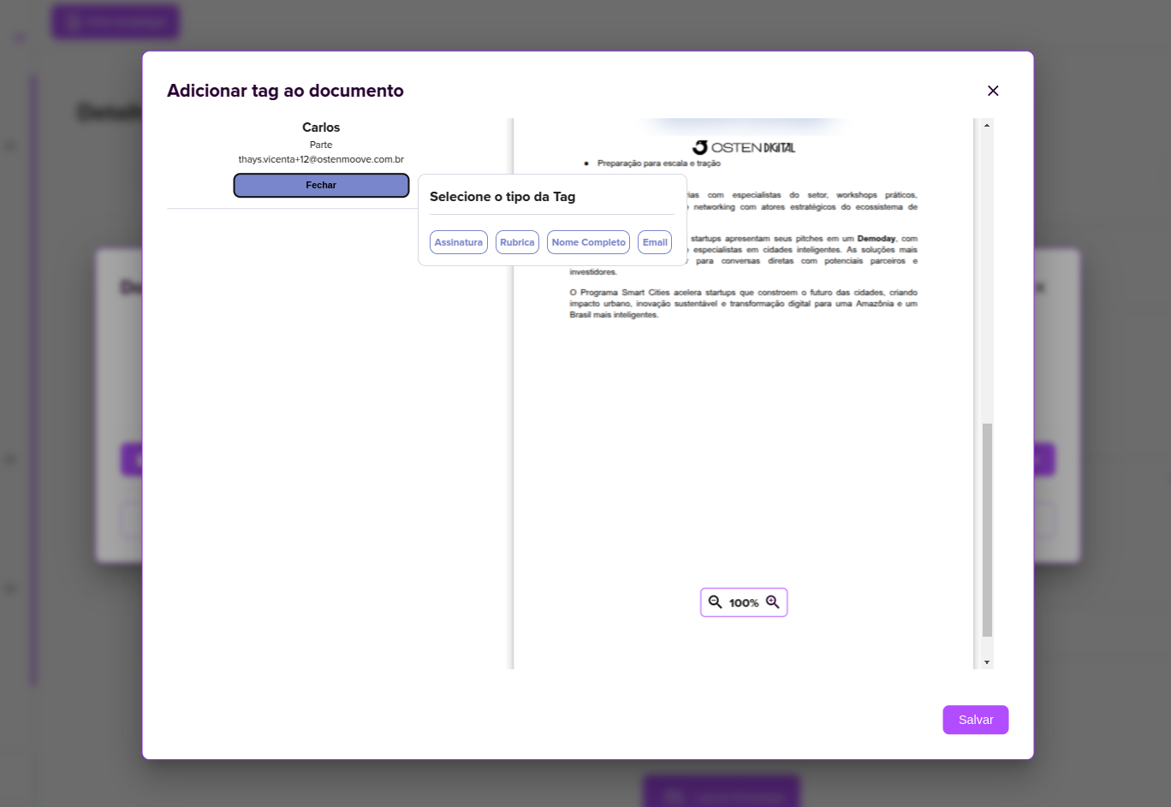
Task: Click the thays.vicenta email address
Action: (x=321, y=159)
